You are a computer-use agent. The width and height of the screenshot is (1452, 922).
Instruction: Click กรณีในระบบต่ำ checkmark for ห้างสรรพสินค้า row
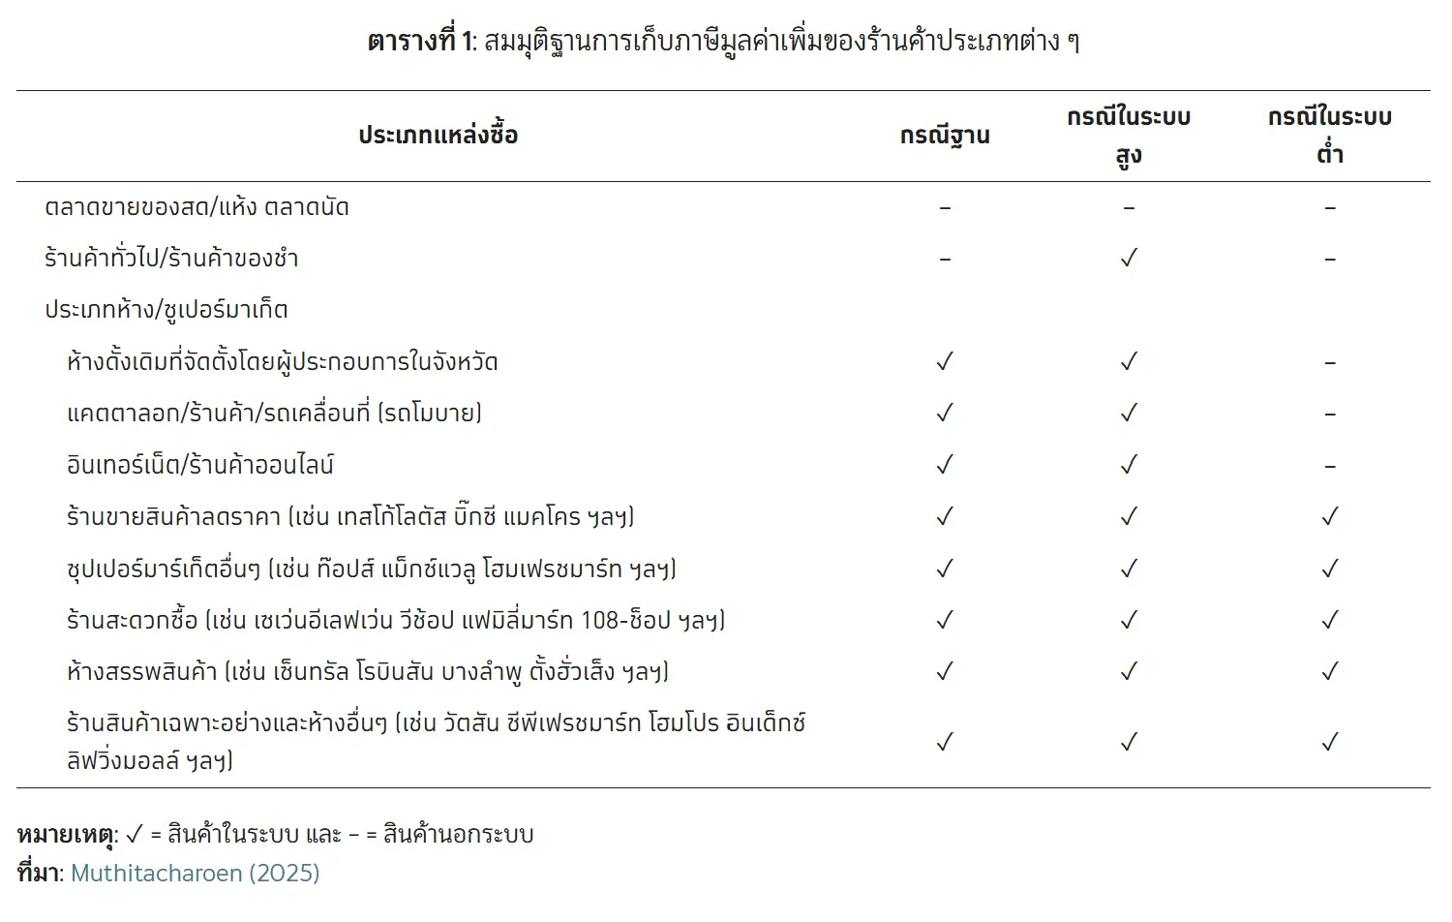click(1330, 671)
